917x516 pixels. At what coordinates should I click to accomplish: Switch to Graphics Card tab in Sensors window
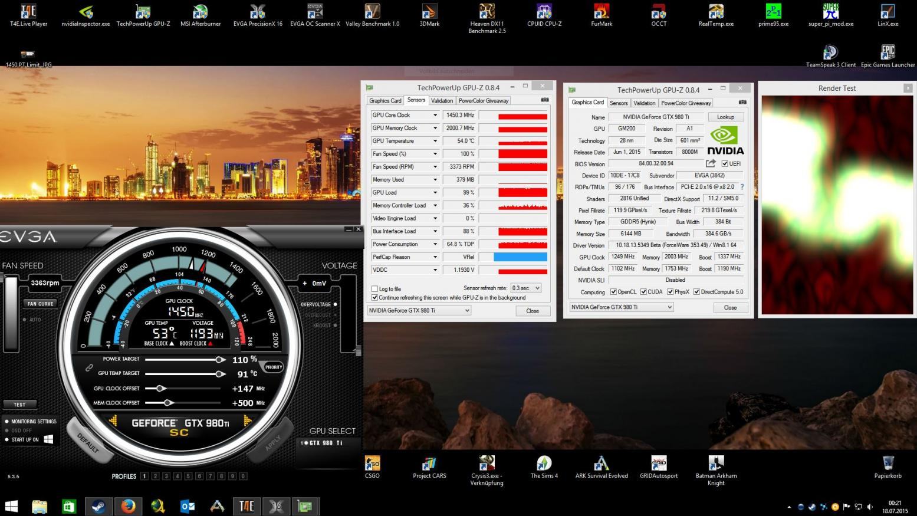tap(385, 101)
